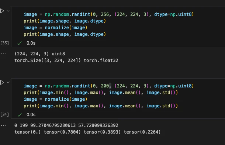
Task: Click execution count label [35]
Action: pos(4,43)
